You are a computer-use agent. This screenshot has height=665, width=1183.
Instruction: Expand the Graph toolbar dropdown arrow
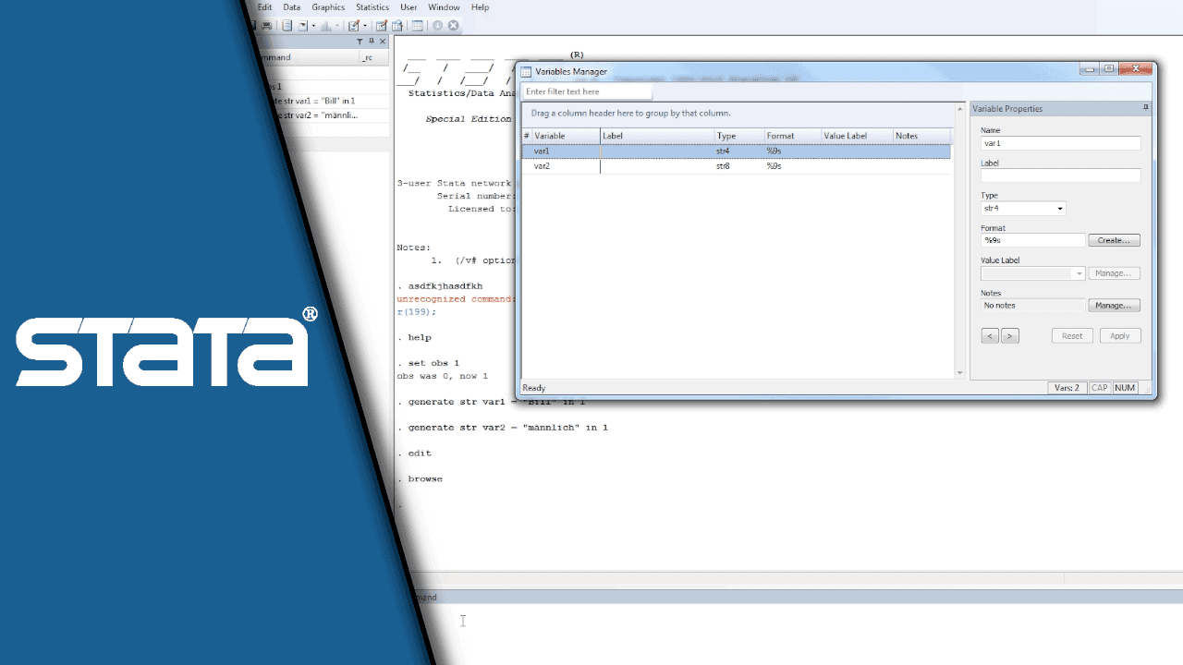pos(338,26)
